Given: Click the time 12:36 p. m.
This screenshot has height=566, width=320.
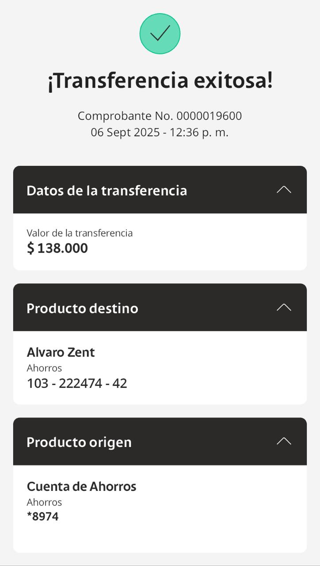Looking at the screenshot, I should point(199,132).
